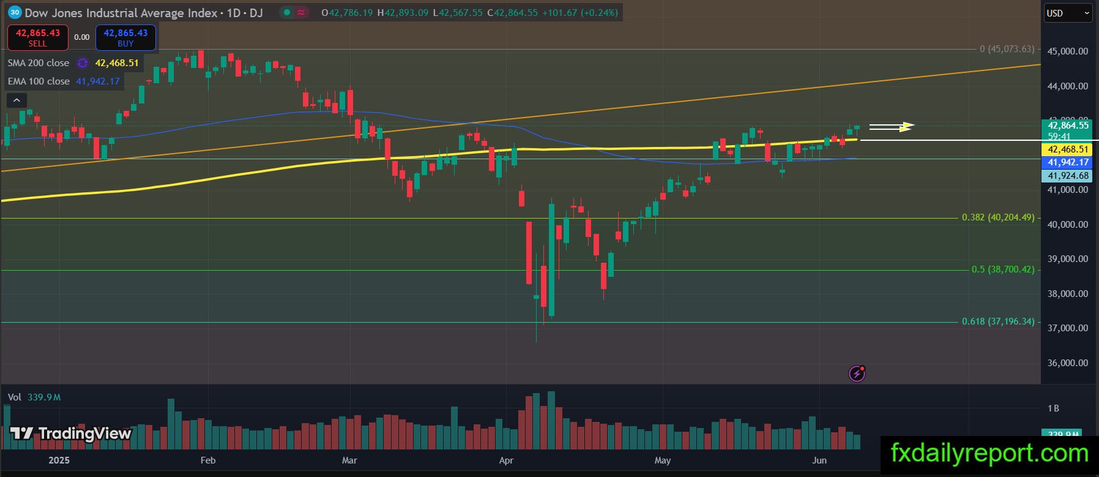Screen dimensions: 1099x477
Task: Click the Jun label on time axis
Action: click(x=819, y=460)
